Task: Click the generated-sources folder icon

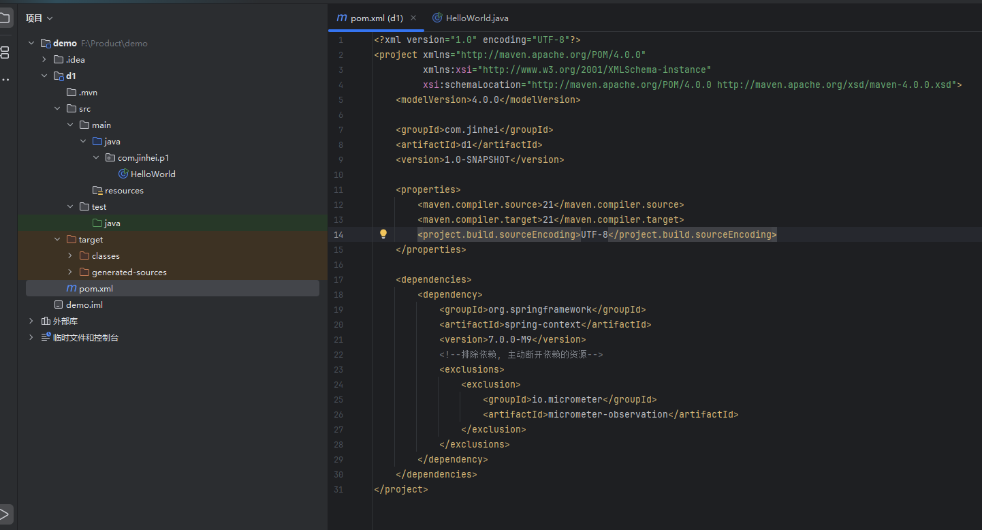Action: pyautogui.click(x=84, y=272)
